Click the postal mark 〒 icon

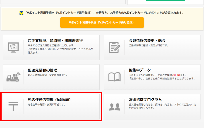(13, 106)
